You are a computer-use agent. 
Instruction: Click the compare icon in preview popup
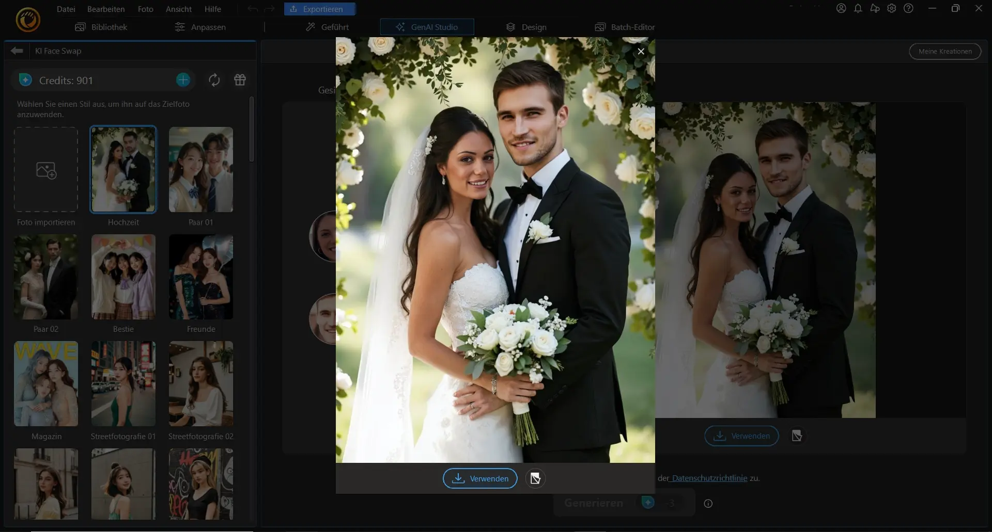point(535,478)
